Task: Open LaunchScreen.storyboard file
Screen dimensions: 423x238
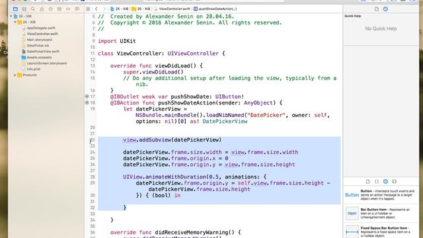Action: point(47,63)
